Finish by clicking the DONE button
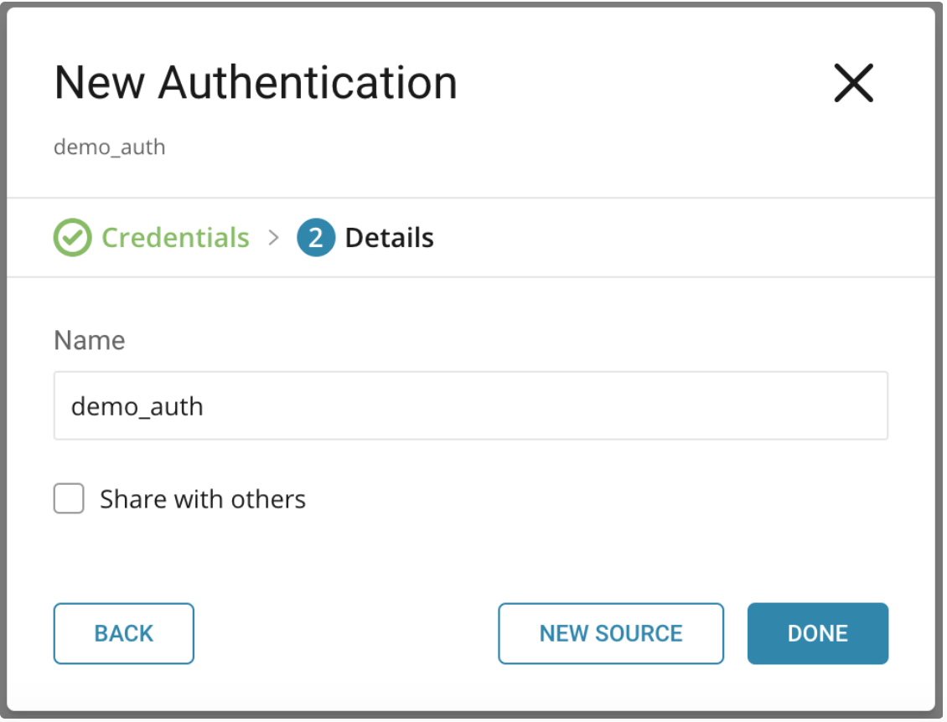The image size is (947, 722). [817, 633]
